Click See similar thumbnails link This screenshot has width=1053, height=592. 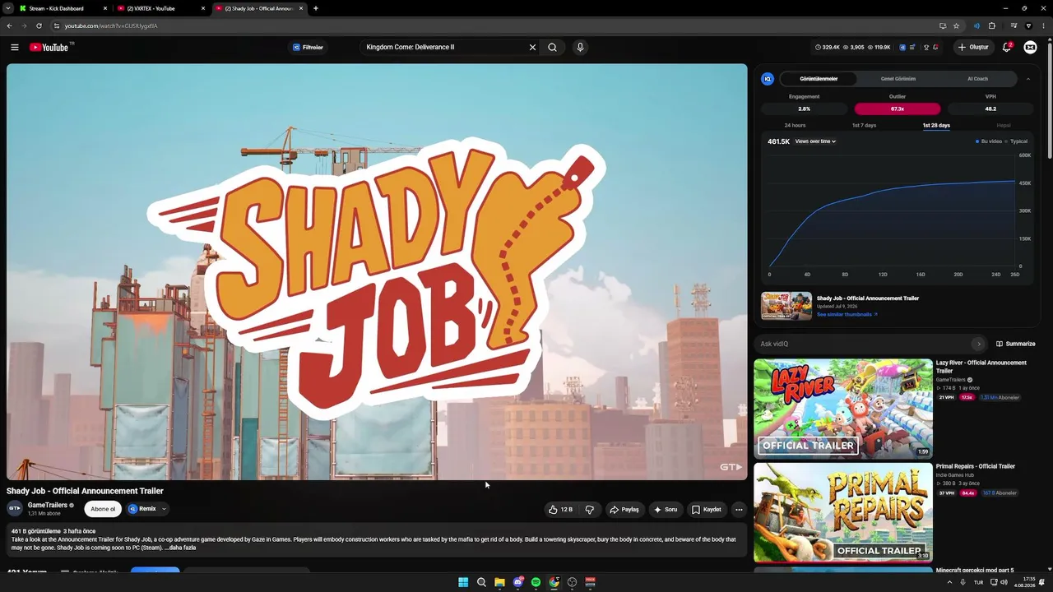(847, 314)
